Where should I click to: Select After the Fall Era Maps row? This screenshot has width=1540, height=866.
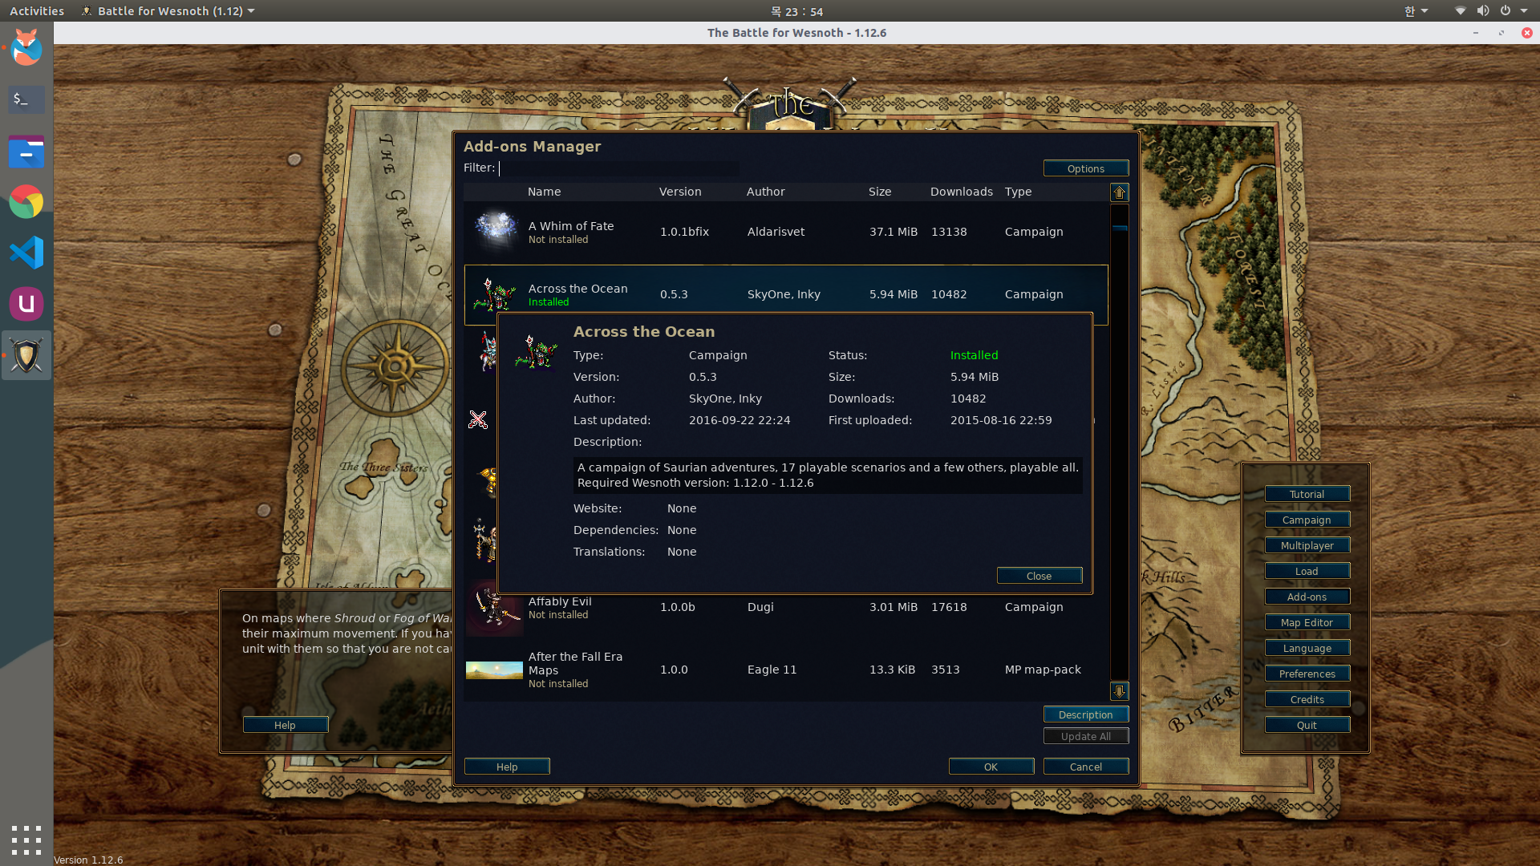pos(786,670)
